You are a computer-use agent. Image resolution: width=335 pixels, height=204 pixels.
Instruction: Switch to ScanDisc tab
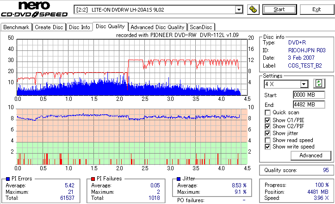(x=201, y=27)
